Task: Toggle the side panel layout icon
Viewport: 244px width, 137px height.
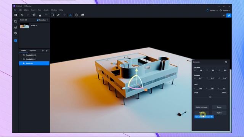Action: 16,15
